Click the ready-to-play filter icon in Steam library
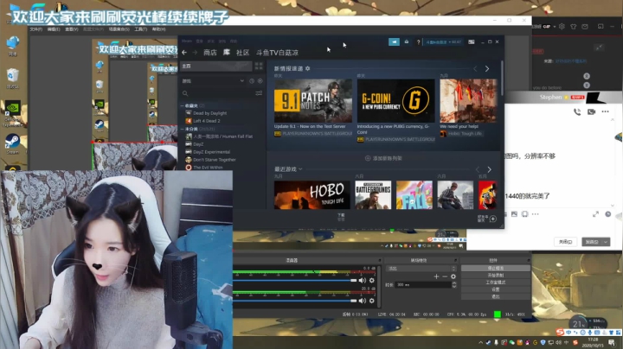This screenshot has width=623, height=349. [260, 81]
